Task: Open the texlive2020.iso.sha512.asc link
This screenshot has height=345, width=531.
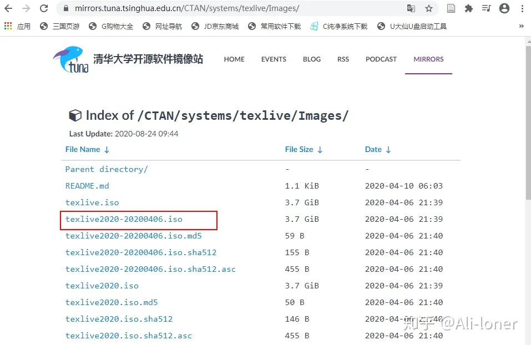Action: (x=128, y=336)
